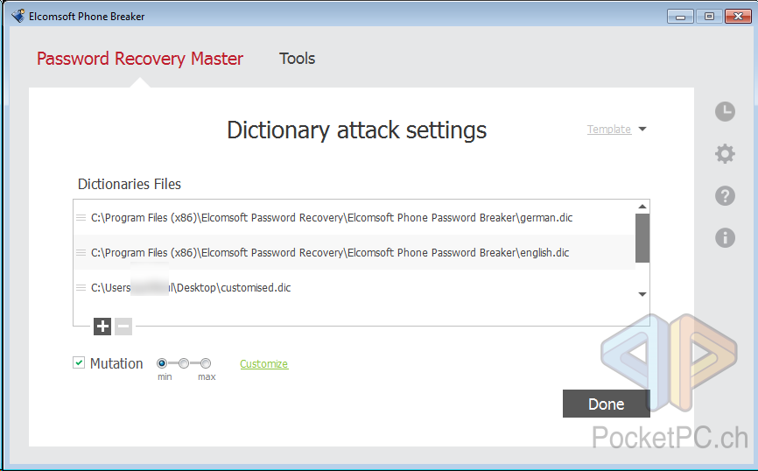Close the Elcomsoft Phone Breaker window
The height and width of the screenshot is (471, 758).
[x=738, y=17]
